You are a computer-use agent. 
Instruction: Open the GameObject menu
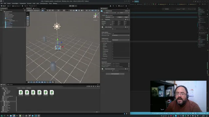(x=15, y=4)
